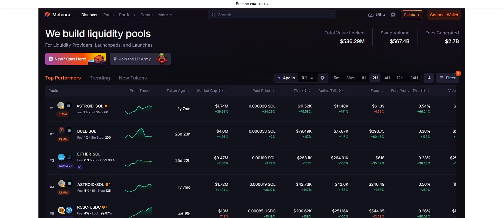
Task: Sort by Market Cap arrows
Action: click(x=226, y=91)
